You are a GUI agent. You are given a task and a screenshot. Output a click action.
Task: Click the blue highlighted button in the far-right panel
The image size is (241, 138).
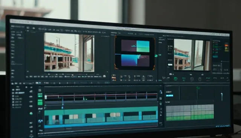[x=215, y=57]
